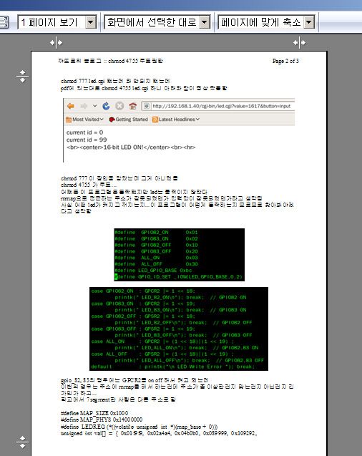Viewport: 362px width, 456px height.
Task: Click the '#define GPIO82_ON 0x01' code line
Action: 156,233
